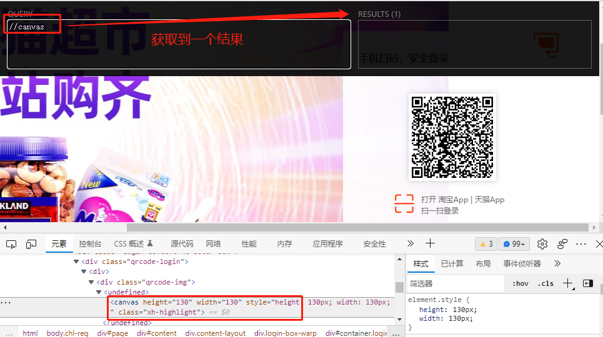Show more DevTools tabs chevron
603x337 pixels.
[x=411, y=243]
